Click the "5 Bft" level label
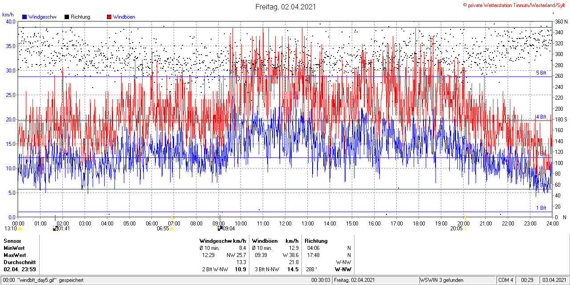The image size is (570, 285). 541,73
